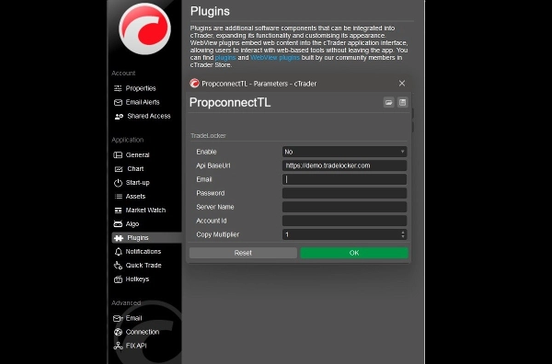Select Start-up power icon
This screenshot has height=364, width=552.
click(x=118, y=183)
